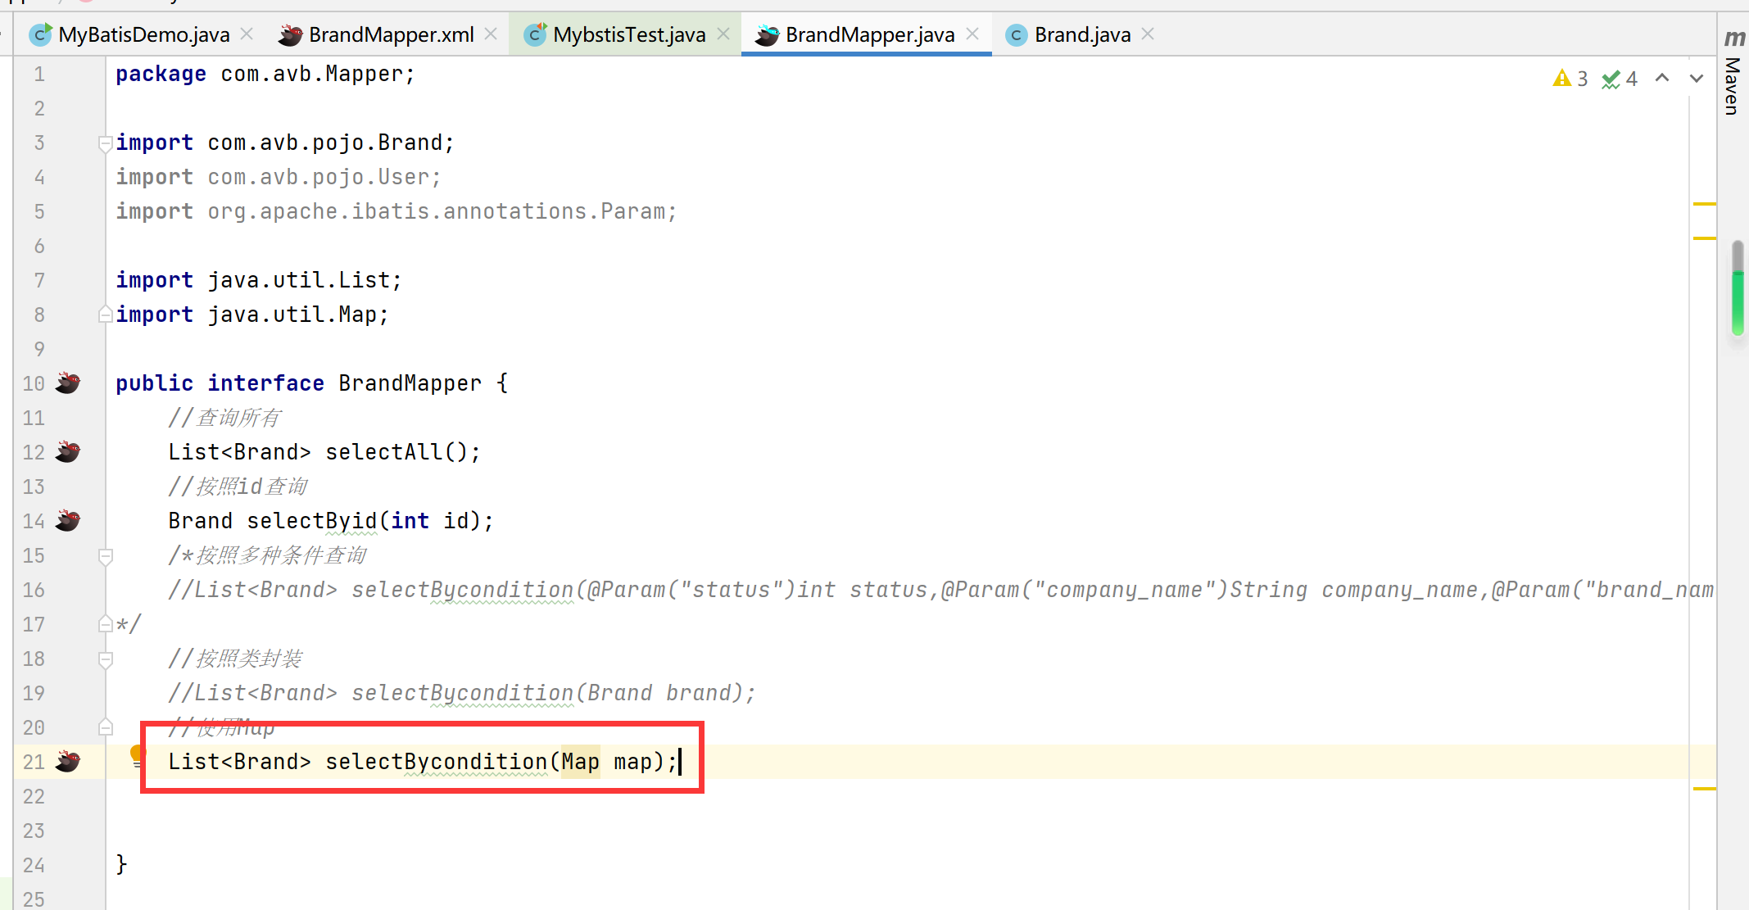Jump to next highlighted error arrow
The height and width of the screenshot is (910, 1749).
pos(1697,79)
